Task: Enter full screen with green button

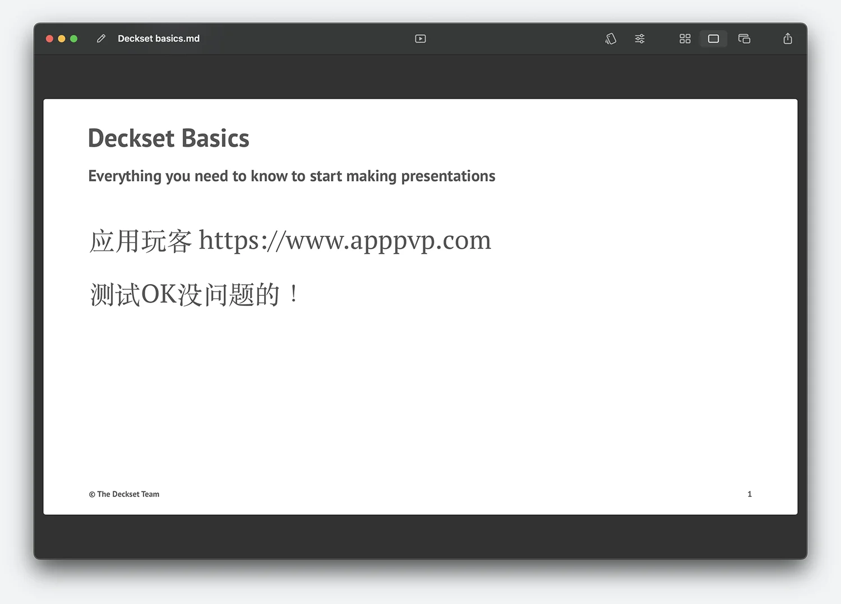Action: tap(73, 39)
